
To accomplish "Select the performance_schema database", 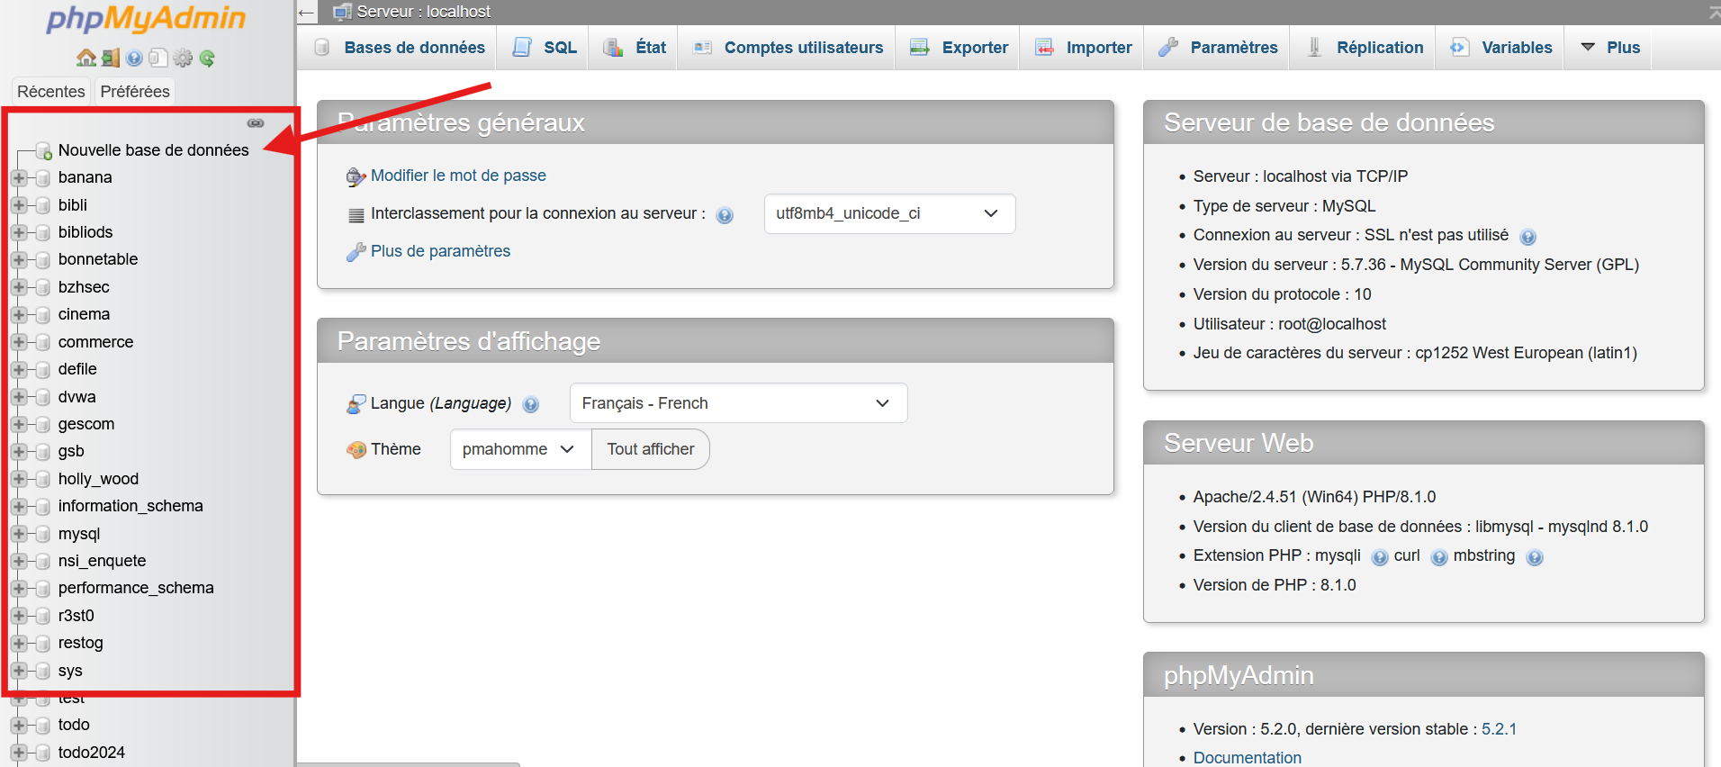I will 136,588.
